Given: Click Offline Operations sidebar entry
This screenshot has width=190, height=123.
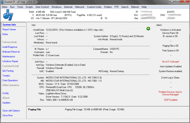Looking at the screenshot, I should click(11, 85).
